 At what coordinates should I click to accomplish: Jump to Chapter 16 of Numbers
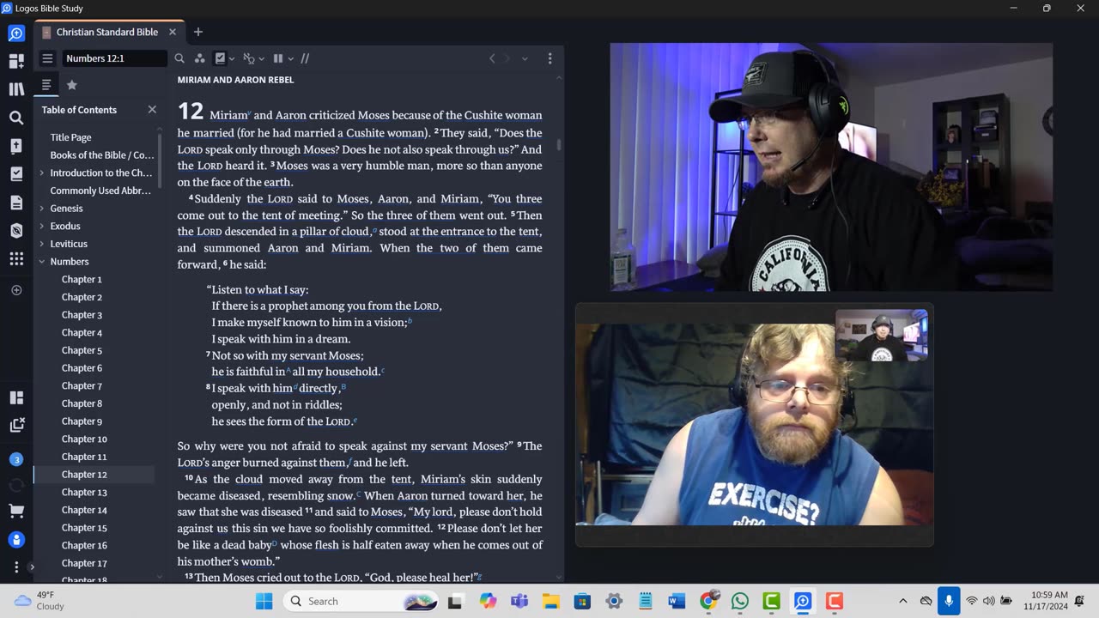(x=84, y=546)
